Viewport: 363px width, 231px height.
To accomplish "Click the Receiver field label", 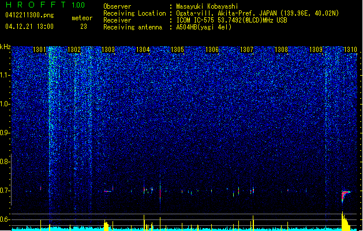I will click(x=117, y=20).
